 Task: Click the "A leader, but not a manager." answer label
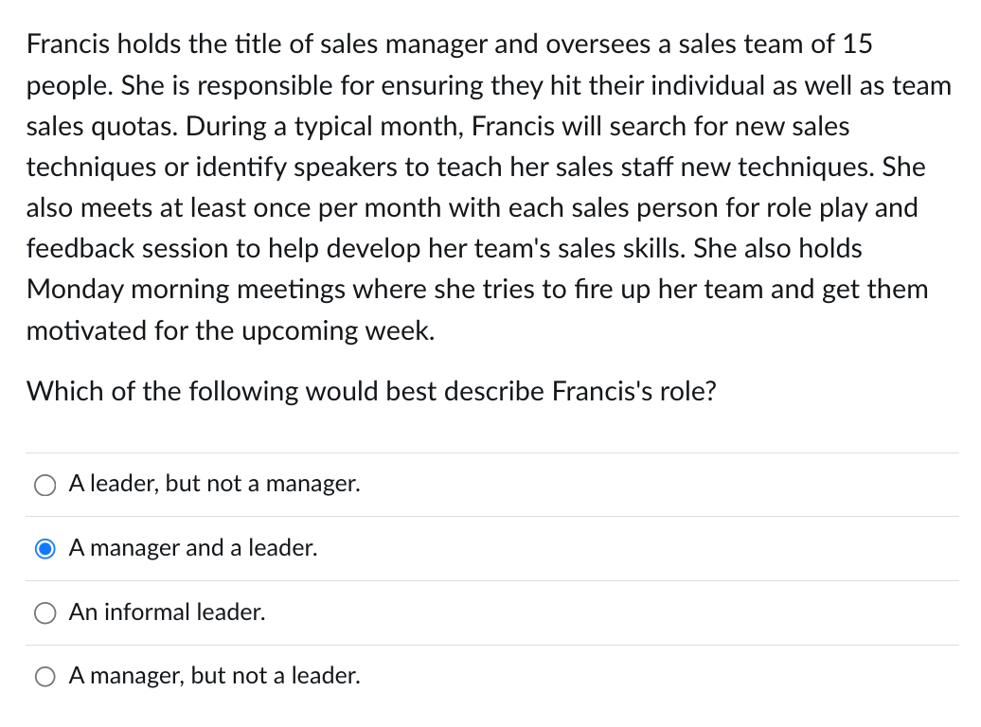tap(214, 485)
